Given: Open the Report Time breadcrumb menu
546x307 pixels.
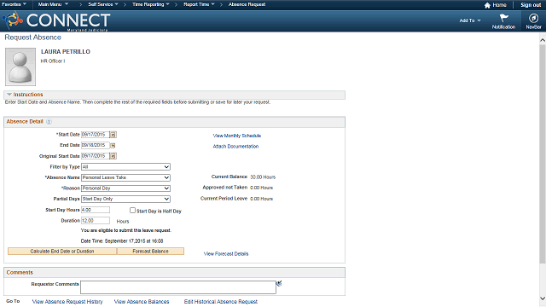Looking at the screenshot, I should click(x=199, y=4).
